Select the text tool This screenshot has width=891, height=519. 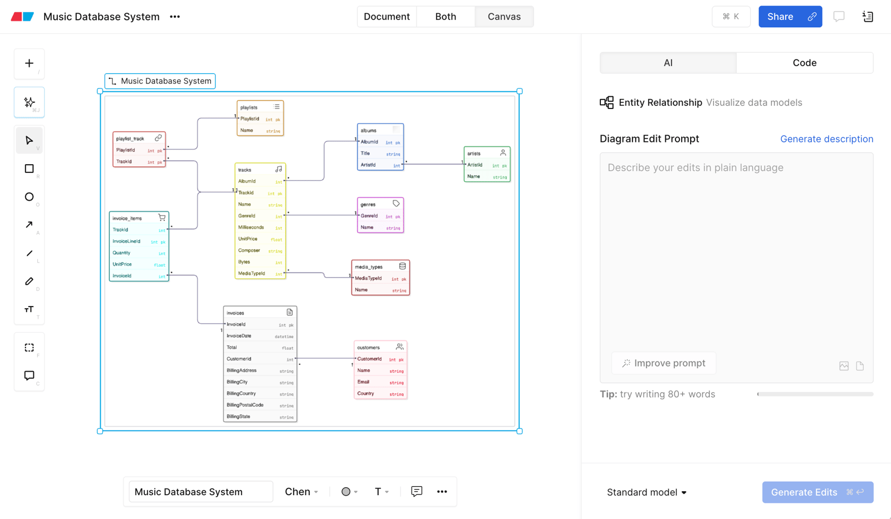[x=29, y=309]
